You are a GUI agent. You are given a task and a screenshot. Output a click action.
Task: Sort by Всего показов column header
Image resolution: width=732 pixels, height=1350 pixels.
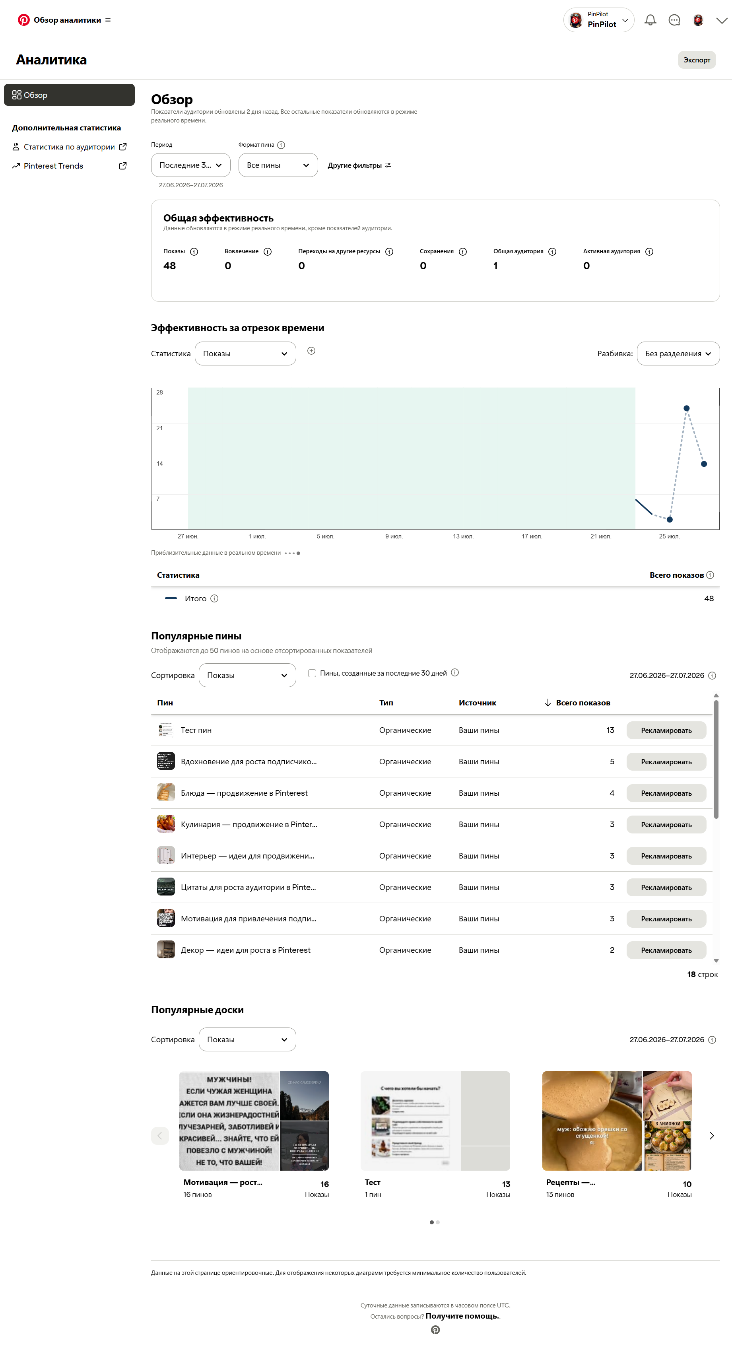coord(577,703)
